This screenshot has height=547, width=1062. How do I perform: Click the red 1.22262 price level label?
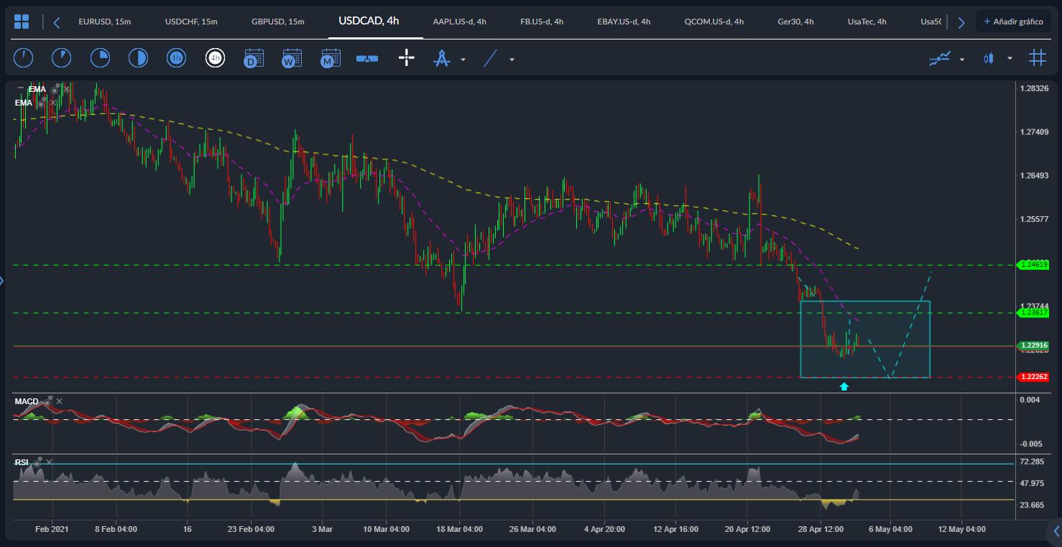click(x=1033, y=377)
